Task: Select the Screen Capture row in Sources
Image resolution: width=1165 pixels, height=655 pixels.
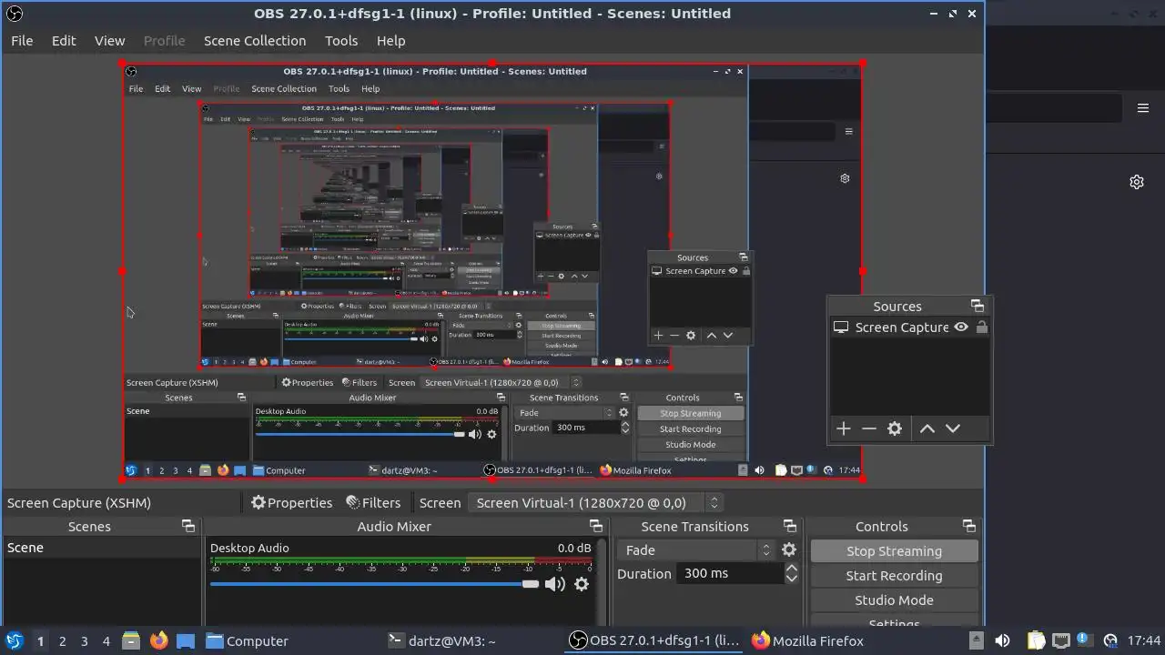Action: [x=910, y=327]
